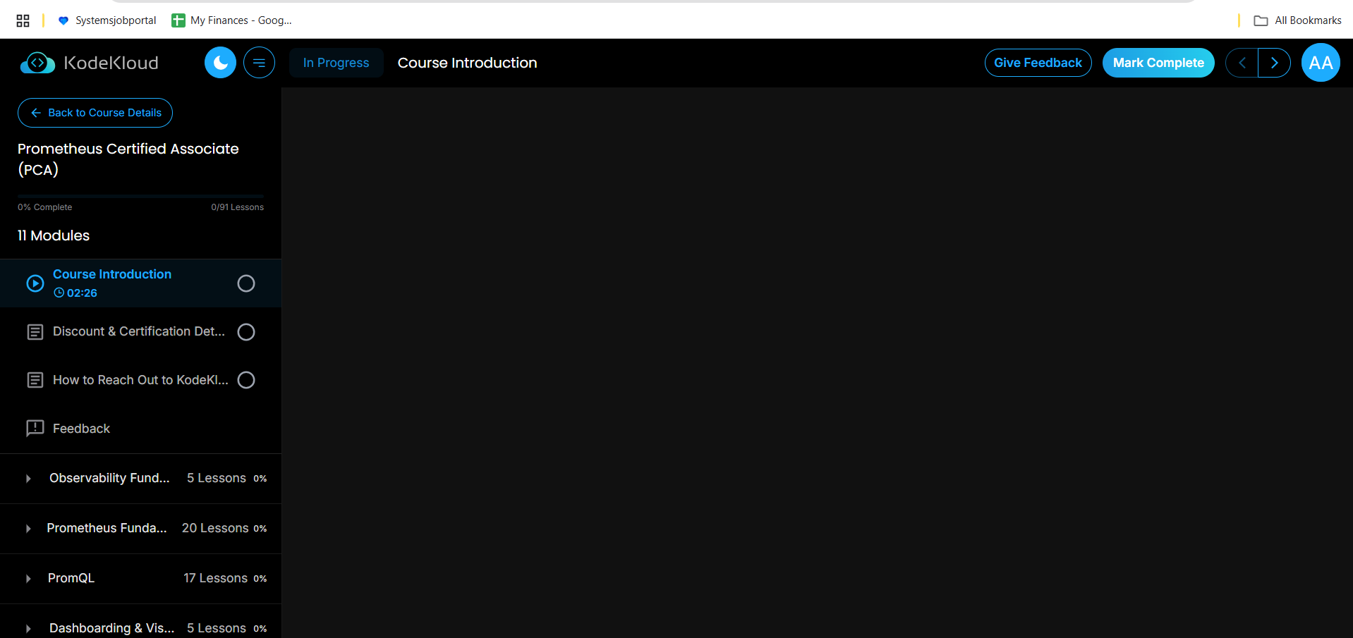Open the Systemsjobportal bookmark
The height and width of the screenshot is (638, 1353).
[107, 20]
